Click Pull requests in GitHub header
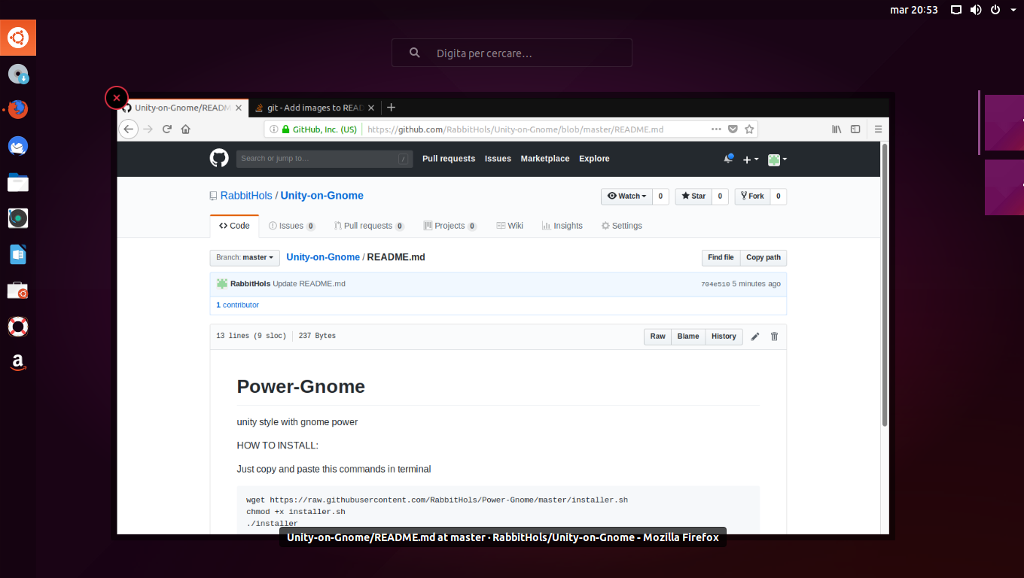1024x578 pixels. (449, 159)
